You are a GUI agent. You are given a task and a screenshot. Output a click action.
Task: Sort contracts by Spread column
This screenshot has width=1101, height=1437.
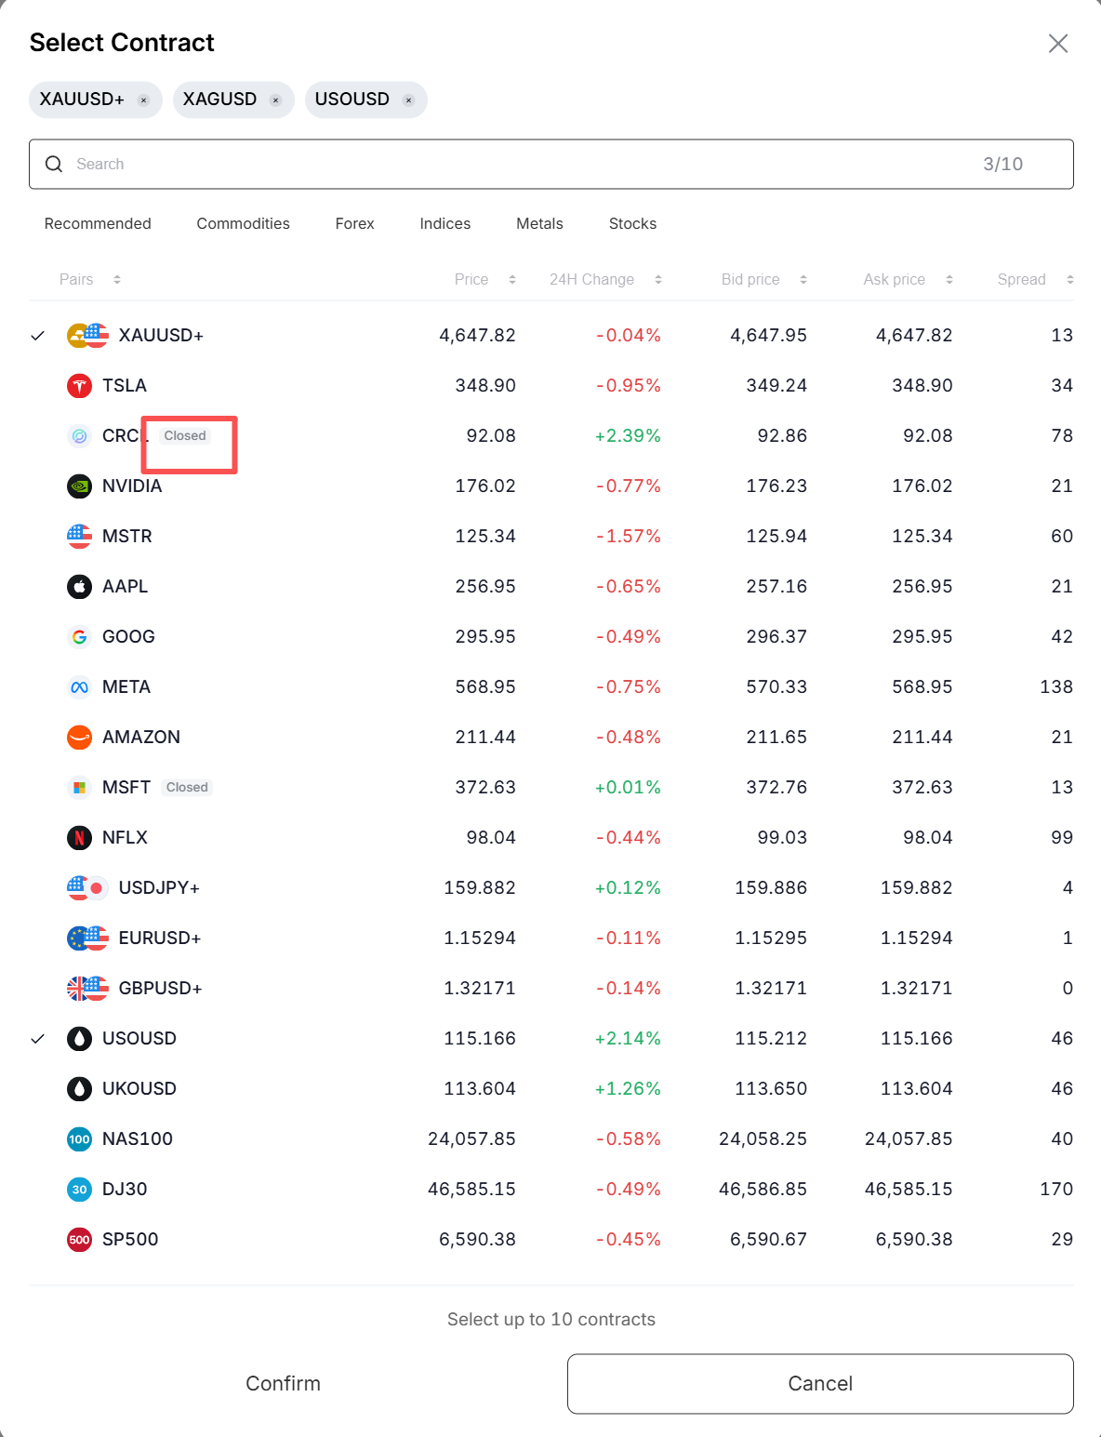point(1070,280)
